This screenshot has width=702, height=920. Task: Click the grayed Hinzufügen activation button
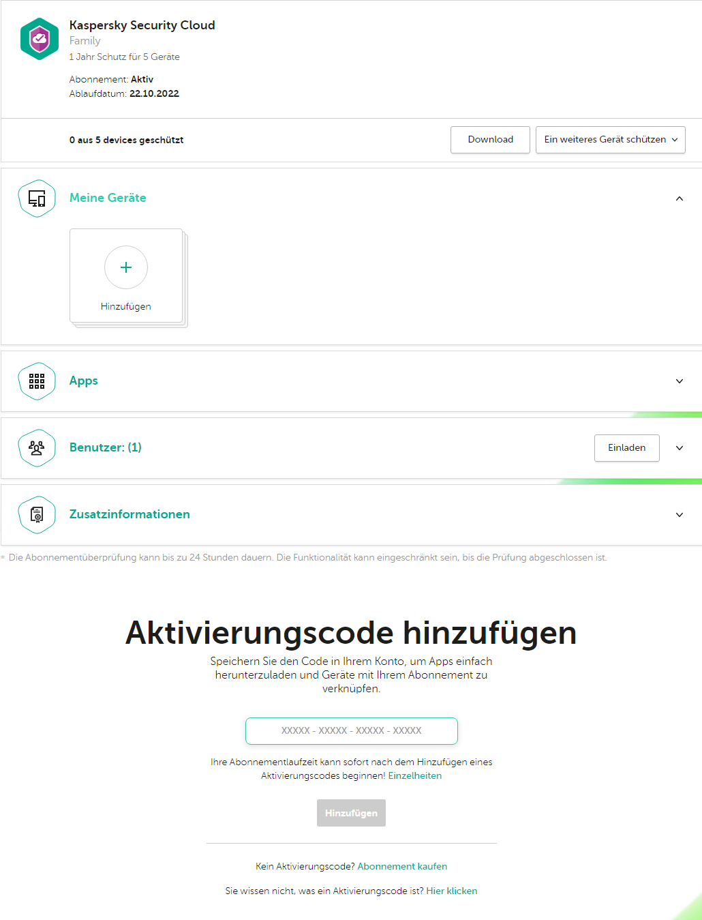coord(351,812)
